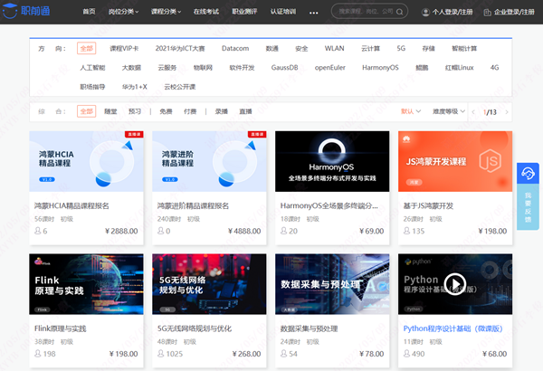Filter direction by 5G
Image resolution: width=543 pixels, height=371 pixels.
tap(401, 49)
